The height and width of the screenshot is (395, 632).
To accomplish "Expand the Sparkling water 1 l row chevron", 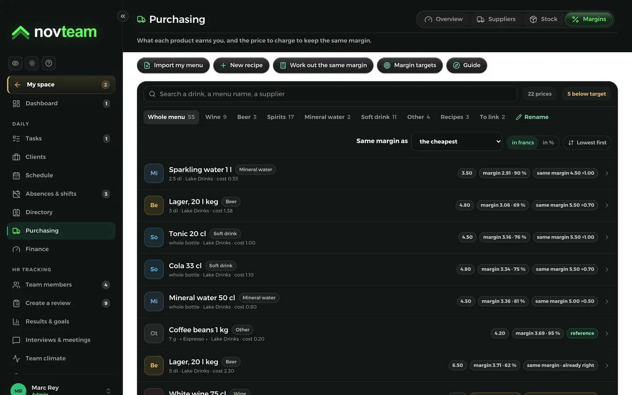I will pyautogui.click(x=607, y=173).
